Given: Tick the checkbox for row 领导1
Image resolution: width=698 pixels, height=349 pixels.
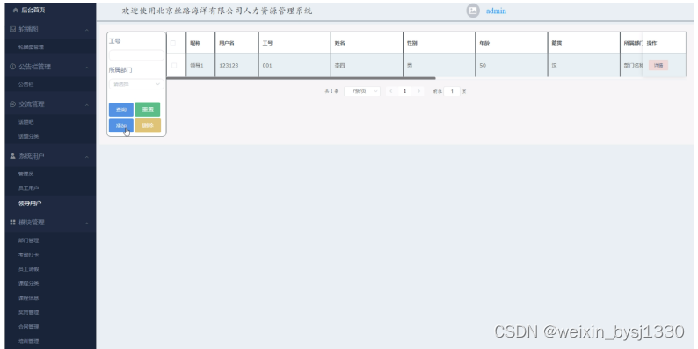Looking at the screenshot, I should point(174,65).
